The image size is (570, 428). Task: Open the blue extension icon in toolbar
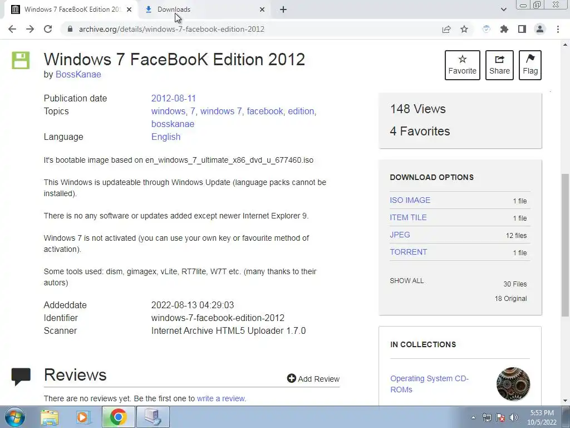(486, 29)
